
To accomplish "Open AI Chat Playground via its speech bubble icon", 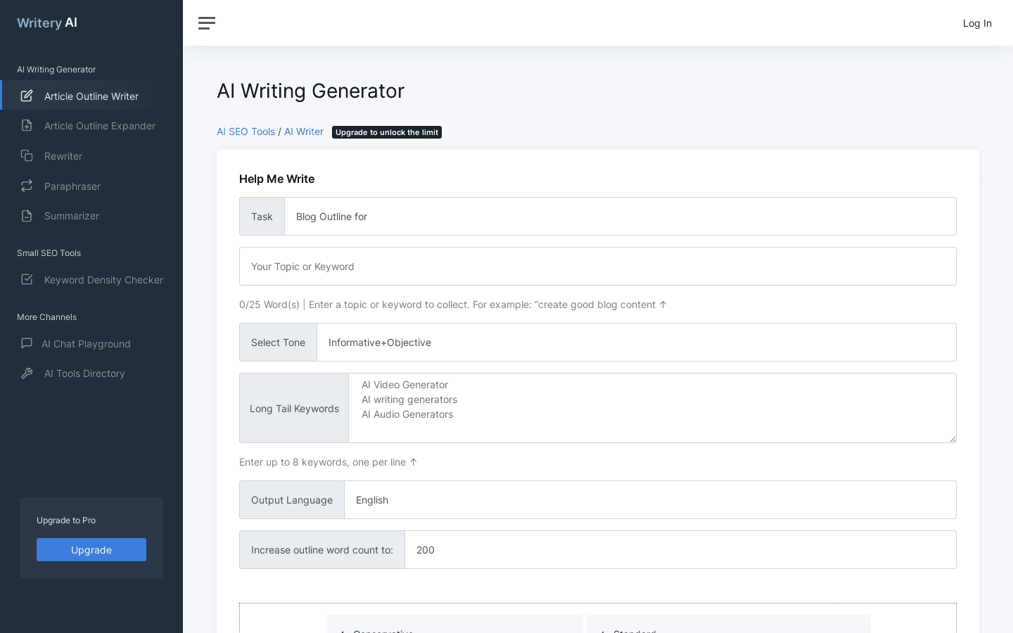I will 27,343.
